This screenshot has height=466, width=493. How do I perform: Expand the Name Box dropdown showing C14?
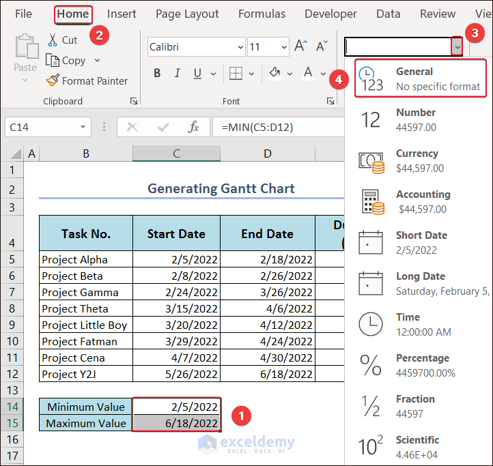[83, 127]
